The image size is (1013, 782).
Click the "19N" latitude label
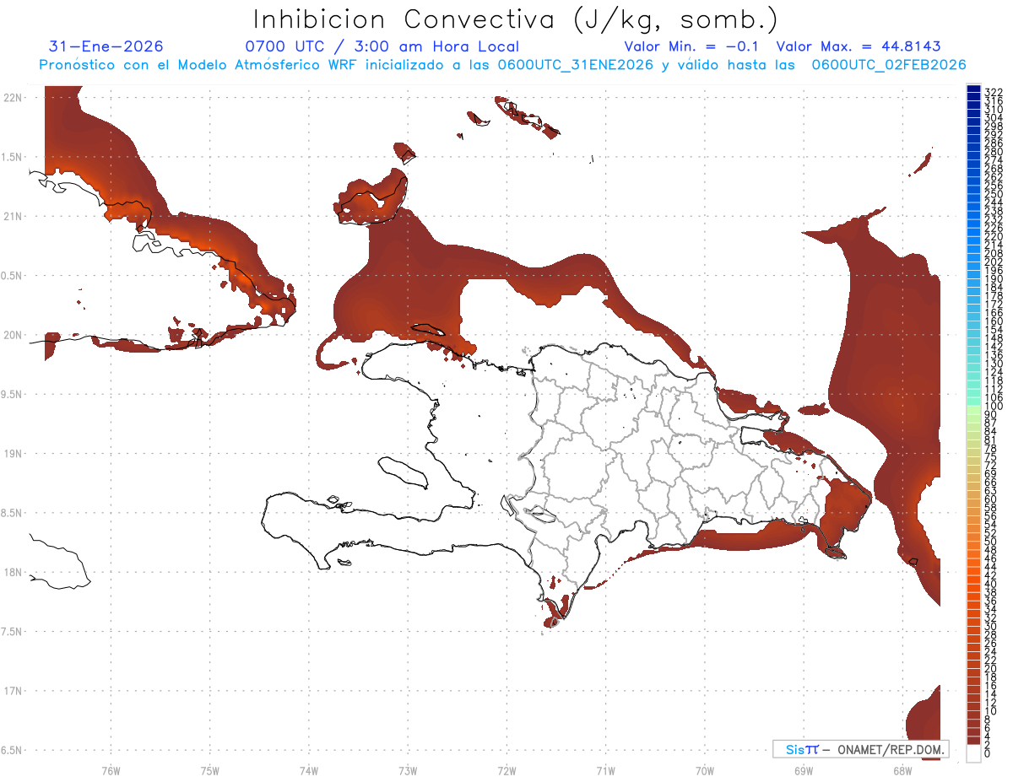pos(12,454)
